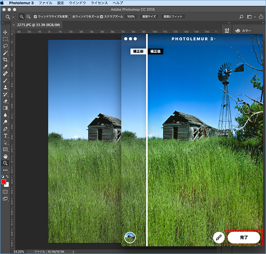Close the 2275.JPG document tab

pyautogui.click(x=14, y=25)
